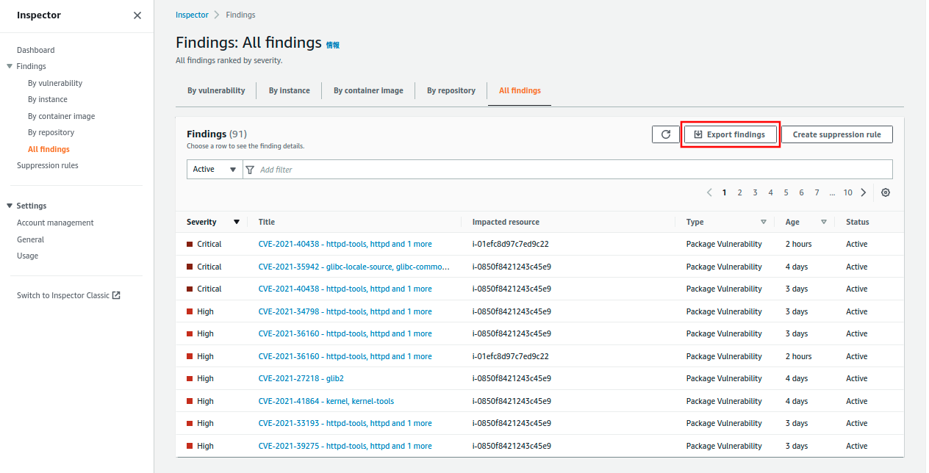Open table preferences gear icon
The image size is (929, 473).
point(886,192)
